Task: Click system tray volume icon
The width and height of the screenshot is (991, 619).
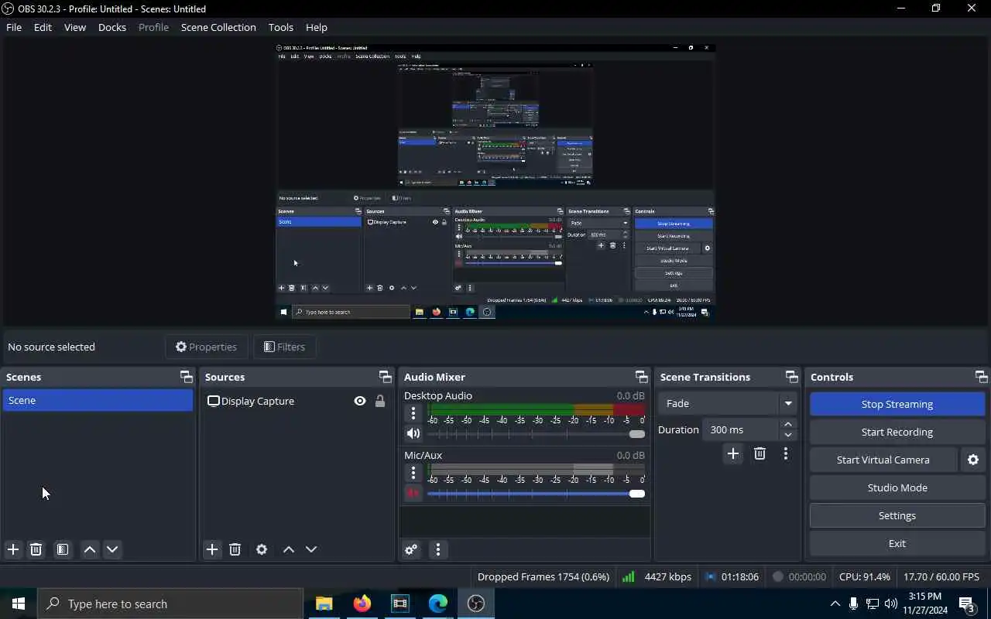Action: click(x=891, y=604)
